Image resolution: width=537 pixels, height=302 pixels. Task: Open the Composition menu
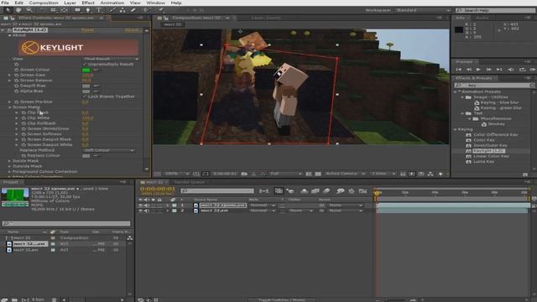[x=44, y=3]
